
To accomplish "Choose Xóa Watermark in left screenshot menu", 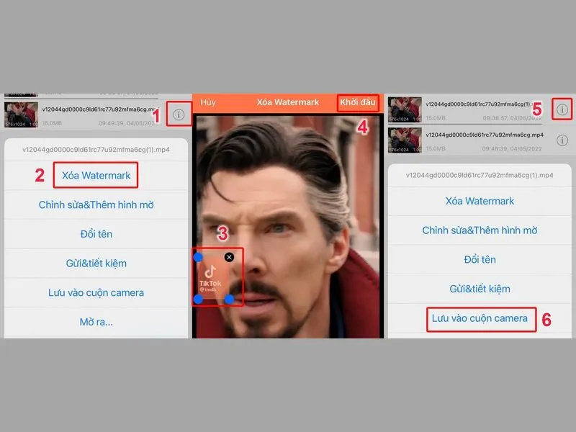I will click(x=96, y=176).
